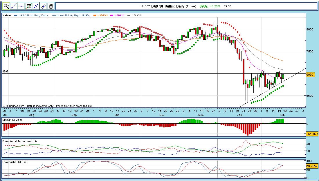Click the gray EMA30 legend swatch

coord(129,15)
